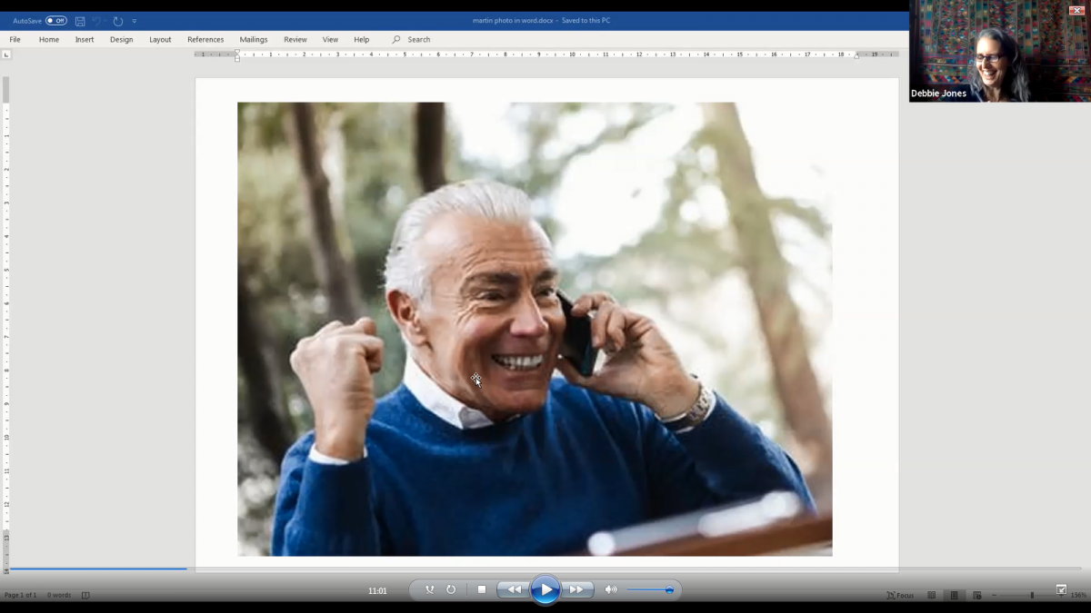Click the Save icon in the title bar
The width and height of the screenshot is (1091, 613).
[x=80, y=21]
